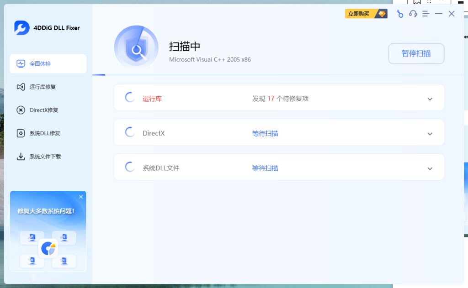468x288 pixels.
Task: Expand the 系统DLL文件 row chevron
Action: 430,168
